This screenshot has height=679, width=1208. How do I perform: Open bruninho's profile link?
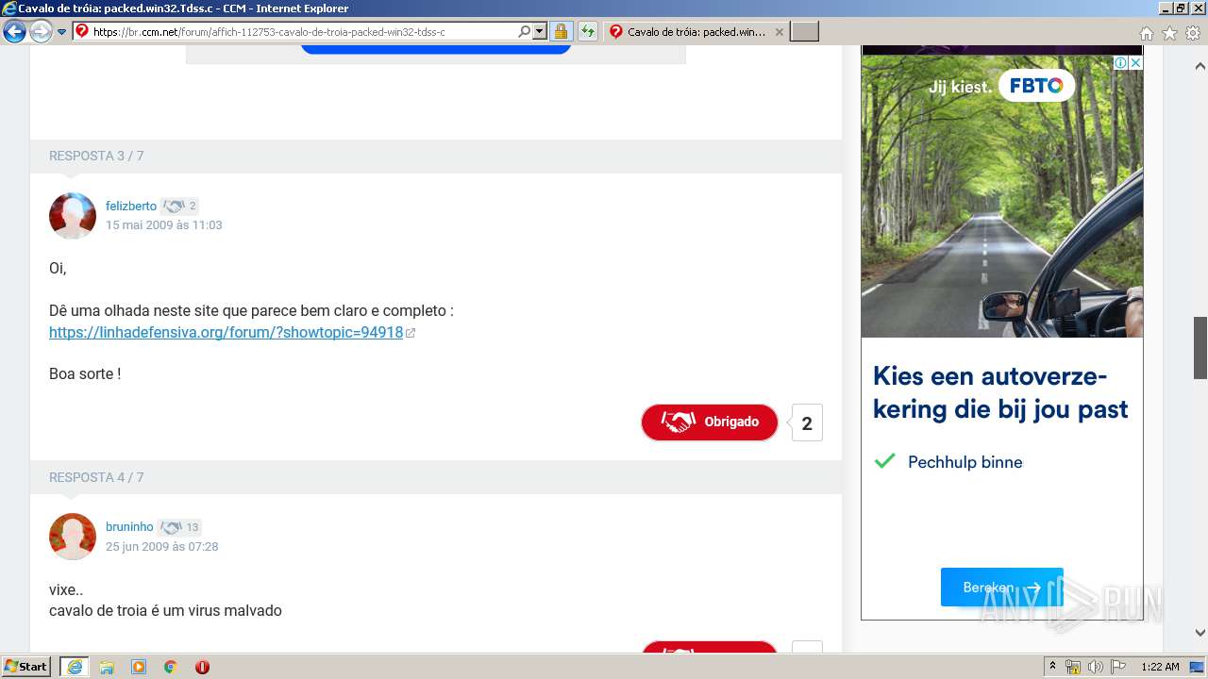pos(129,527)
